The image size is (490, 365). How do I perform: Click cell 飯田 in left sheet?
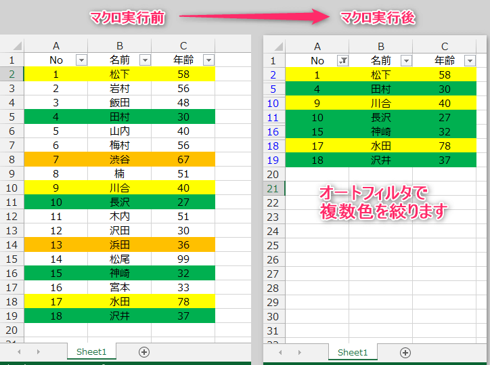point(120,102)
